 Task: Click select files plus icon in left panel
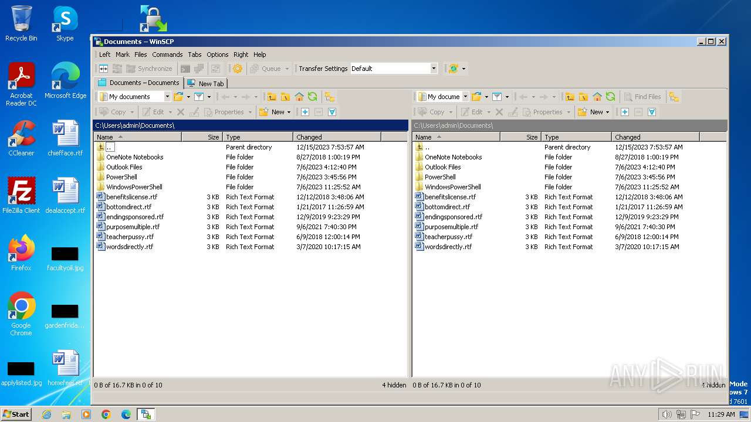click(x=305, y=112)
